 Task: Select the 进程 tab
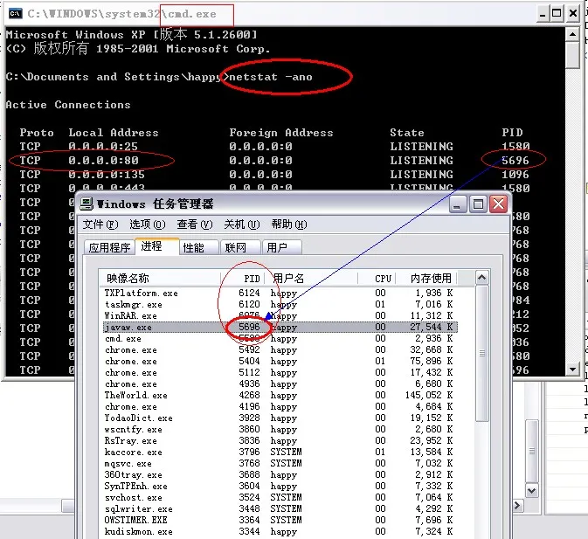156,246
